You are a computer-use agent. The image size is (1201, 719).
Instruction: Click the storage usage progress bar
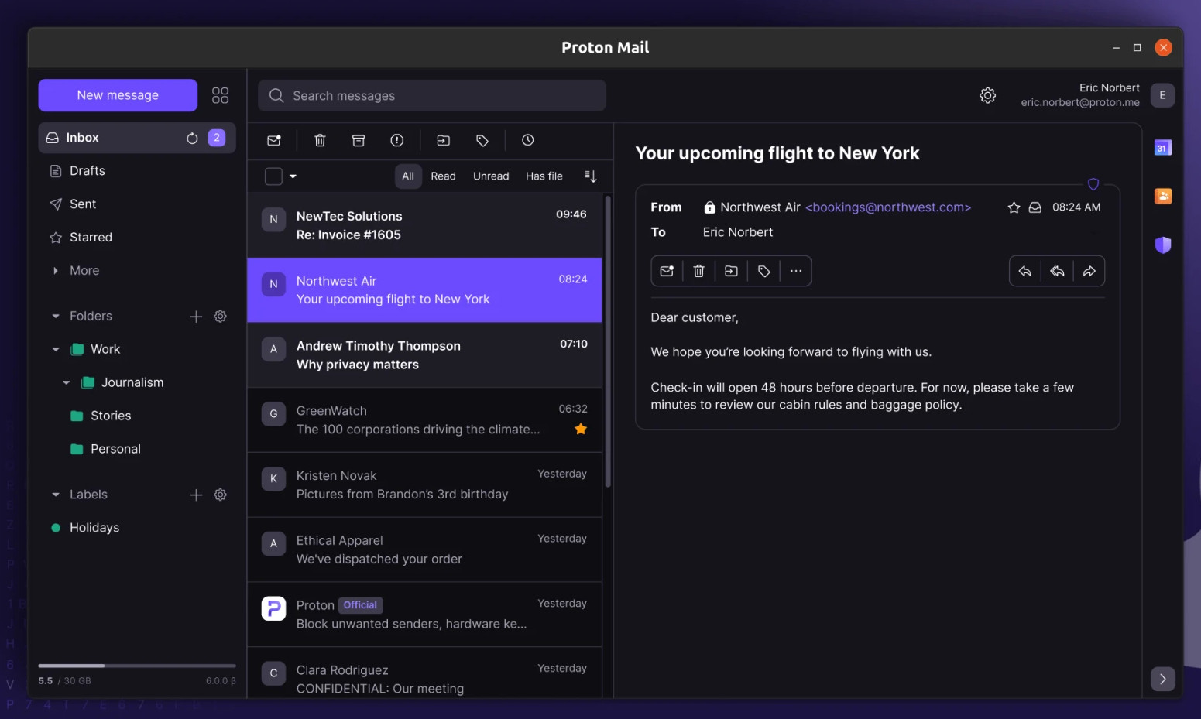(137, 666)
